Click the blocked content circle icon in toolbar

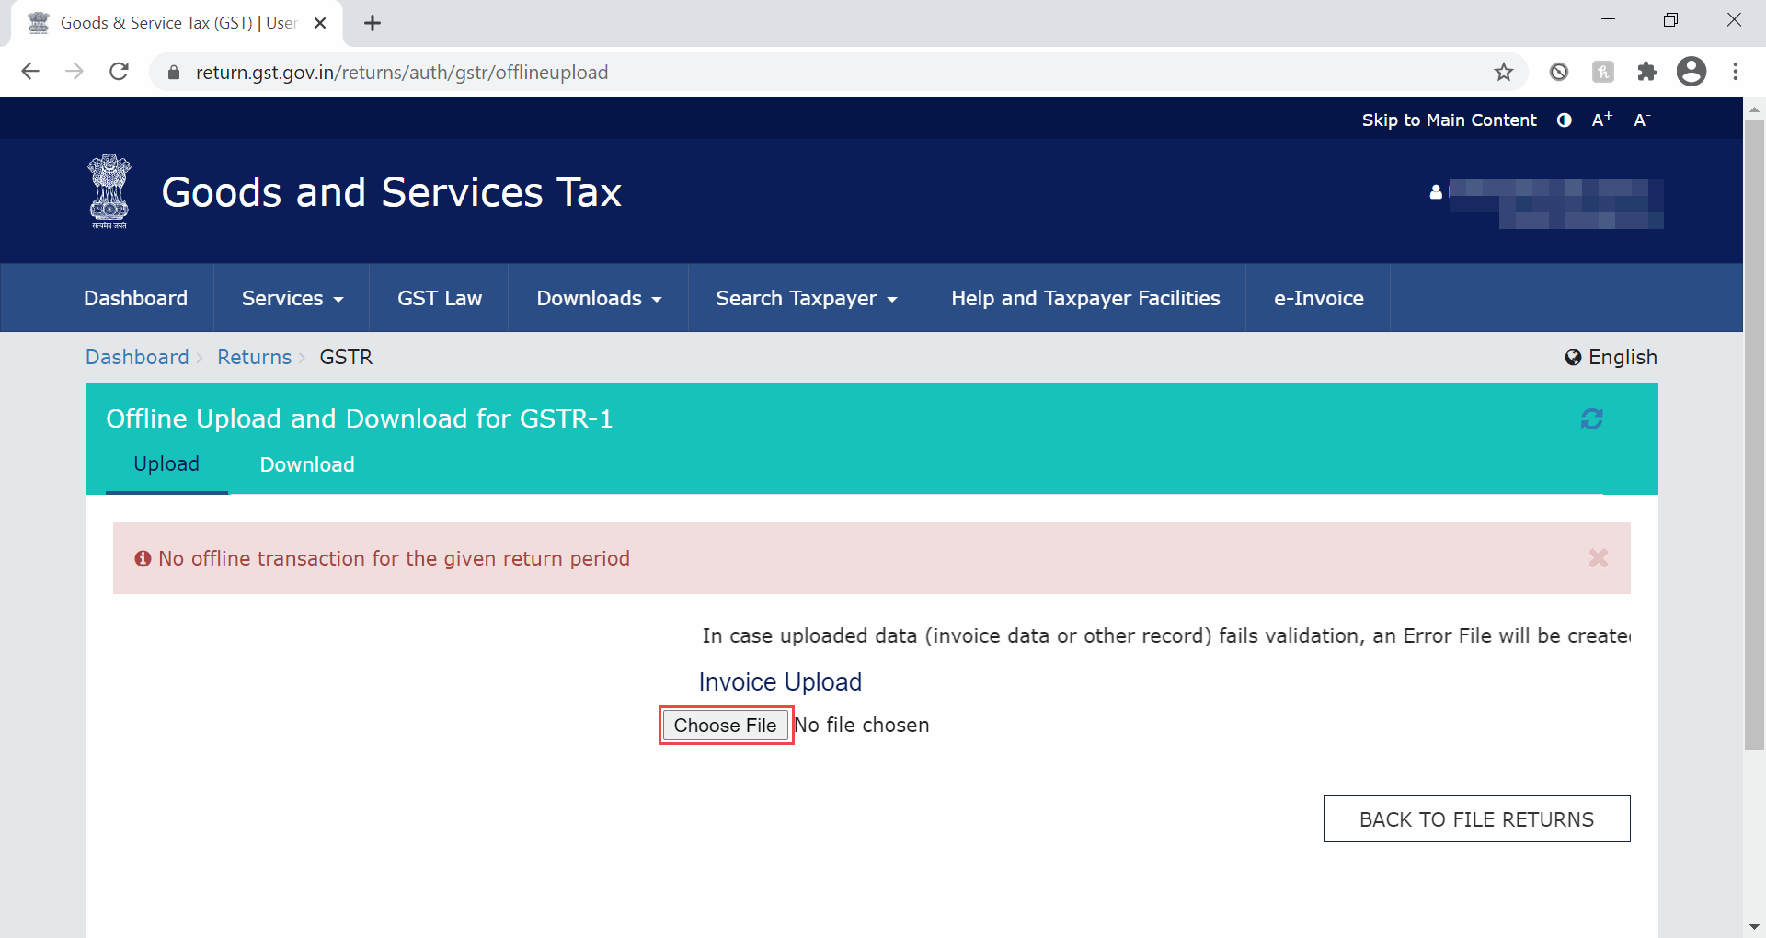(1559, 72)
